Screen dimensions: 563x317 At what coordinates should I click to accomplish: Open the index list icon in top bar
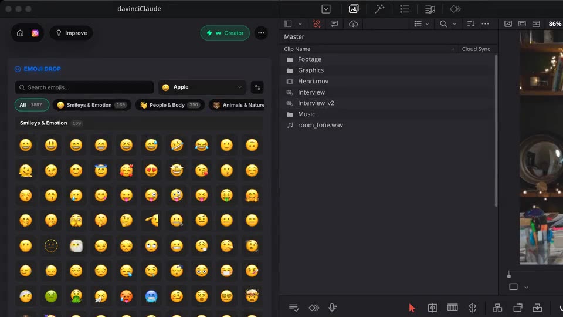pyautogui.click(x=405, y=9)
